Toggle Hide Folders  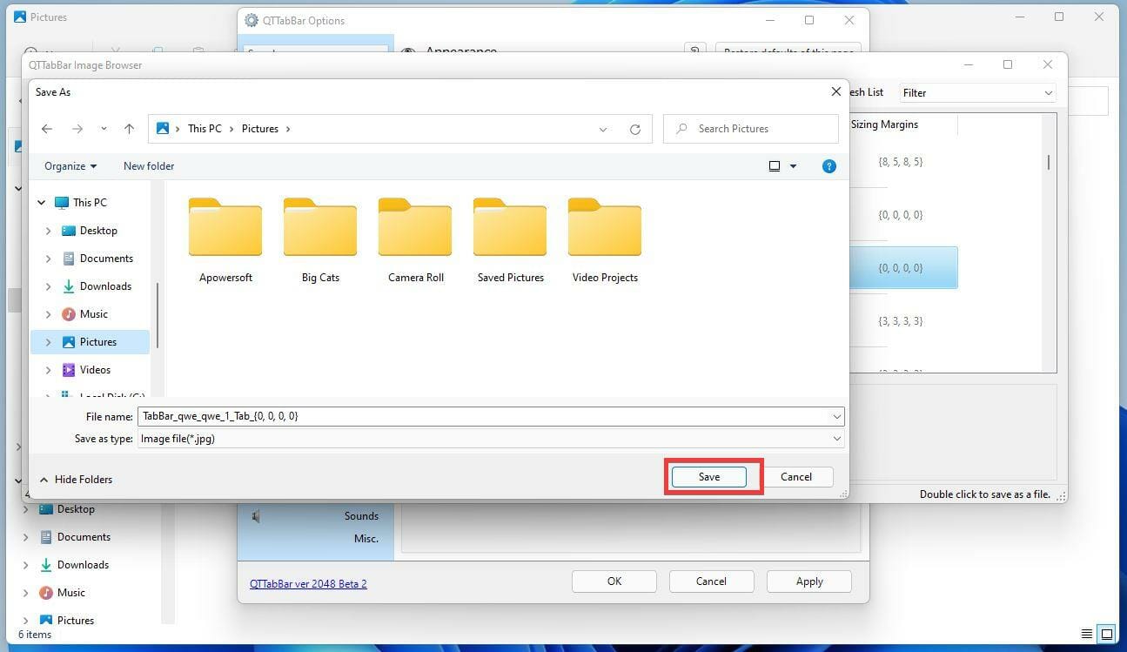pos(76,480)
